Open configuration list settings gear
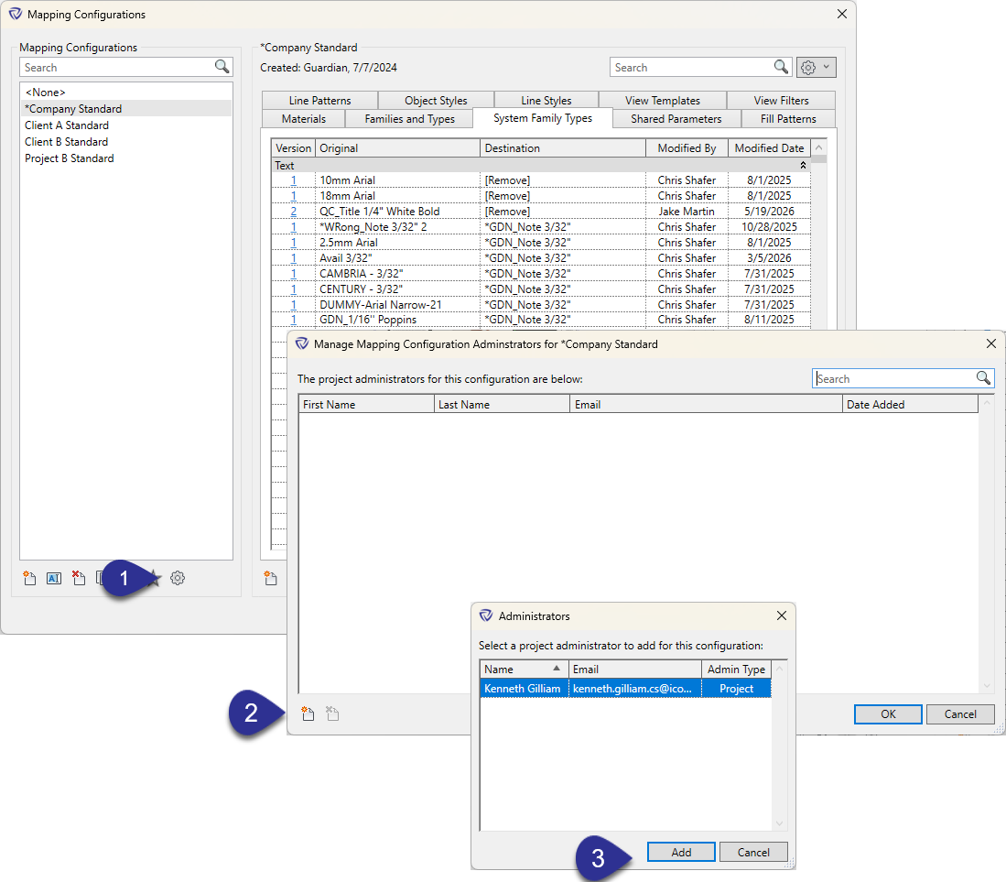1006x882 pixels. [x=178, y=578]
